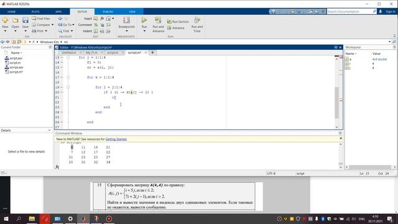Click the folder path search magnifier icon

pos(394,42)
